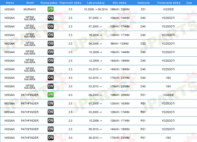
Task: Click the Rodzaj paliwa column header
Action: point(49,3)
